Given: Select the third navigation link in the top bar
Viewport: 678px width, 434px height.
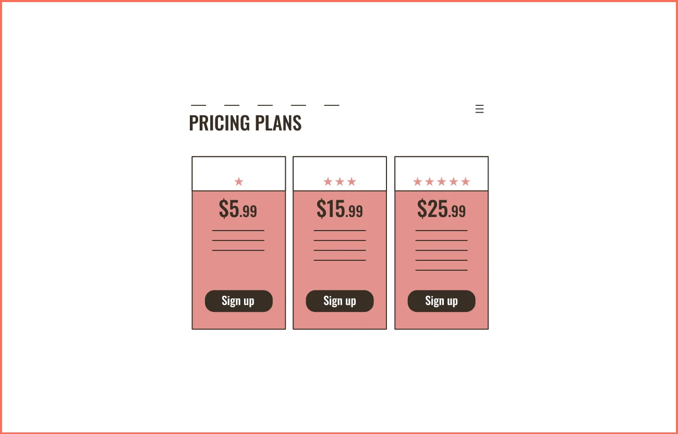Looking at the screenshot, I should pyautogui.click(x=265, y=105).
